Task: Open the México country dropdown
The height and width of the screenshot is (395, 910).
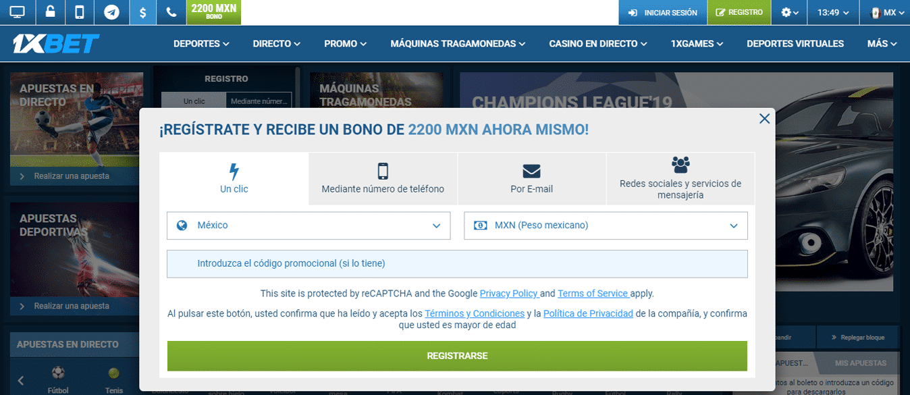Action: (x=309, y=226)
